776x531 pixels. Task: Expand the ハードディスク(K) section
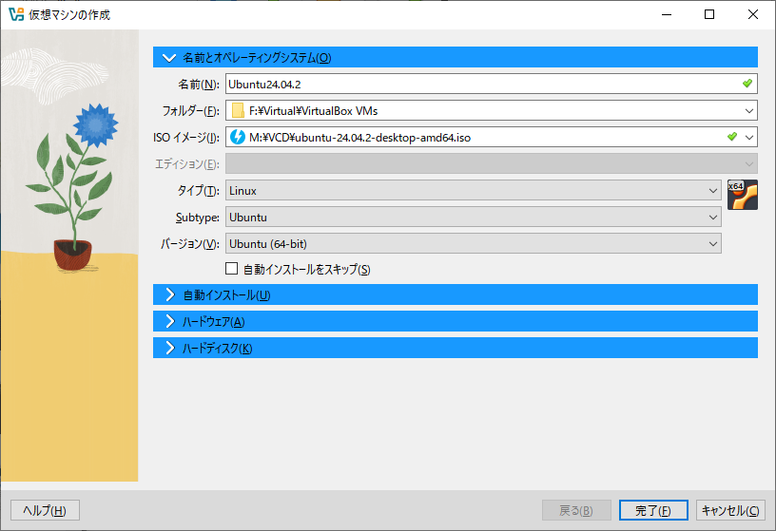[x=456, y=348]
